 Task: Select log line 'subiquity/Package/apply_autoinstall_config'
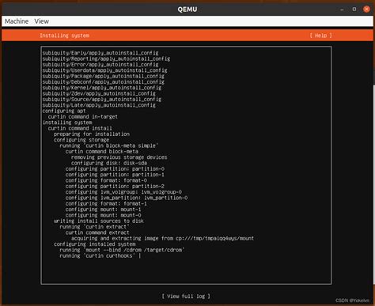(x=104, y=76)
